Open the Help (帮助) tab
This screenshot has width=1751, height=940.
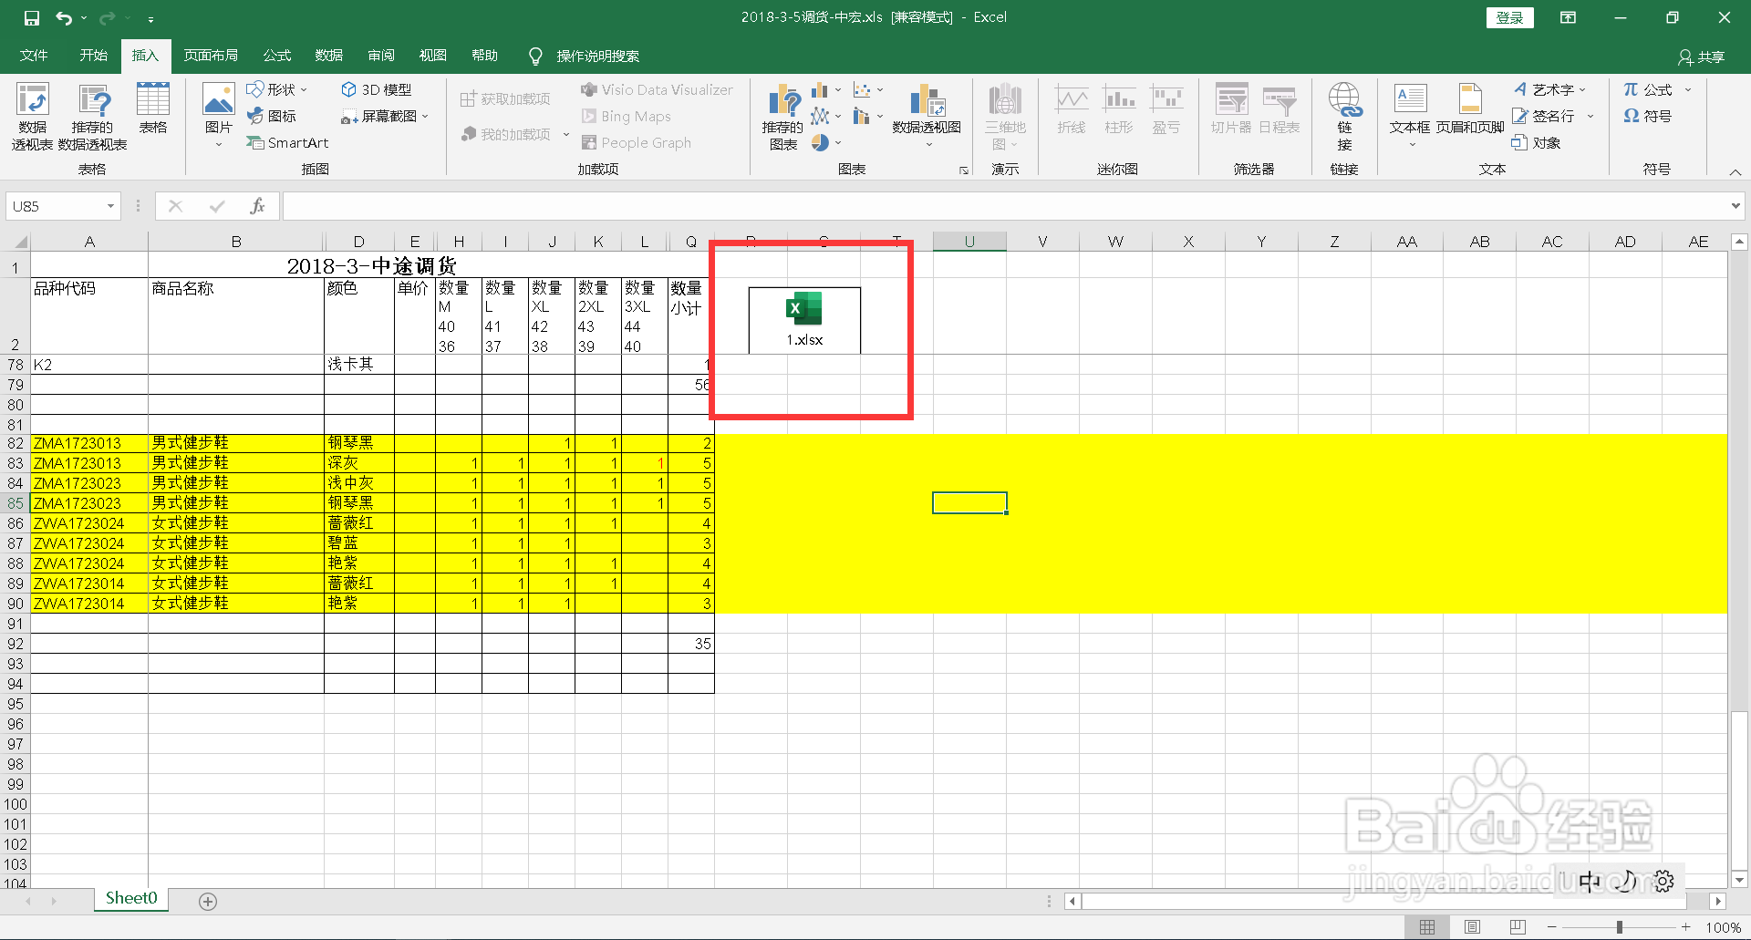(x=485, y=56)
